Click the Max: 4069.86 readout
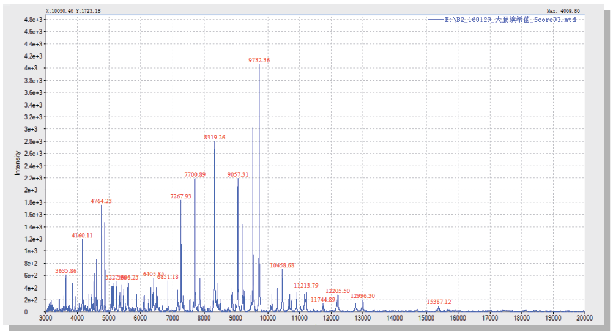Image resolution: width=613 pixels, height=334 pixels. pyautogui.click(x=563, y=10)
